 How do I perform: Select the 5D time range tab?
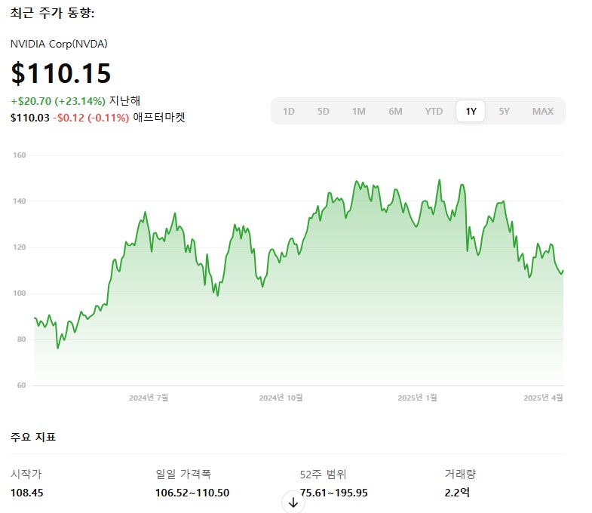tap(324, 112)
